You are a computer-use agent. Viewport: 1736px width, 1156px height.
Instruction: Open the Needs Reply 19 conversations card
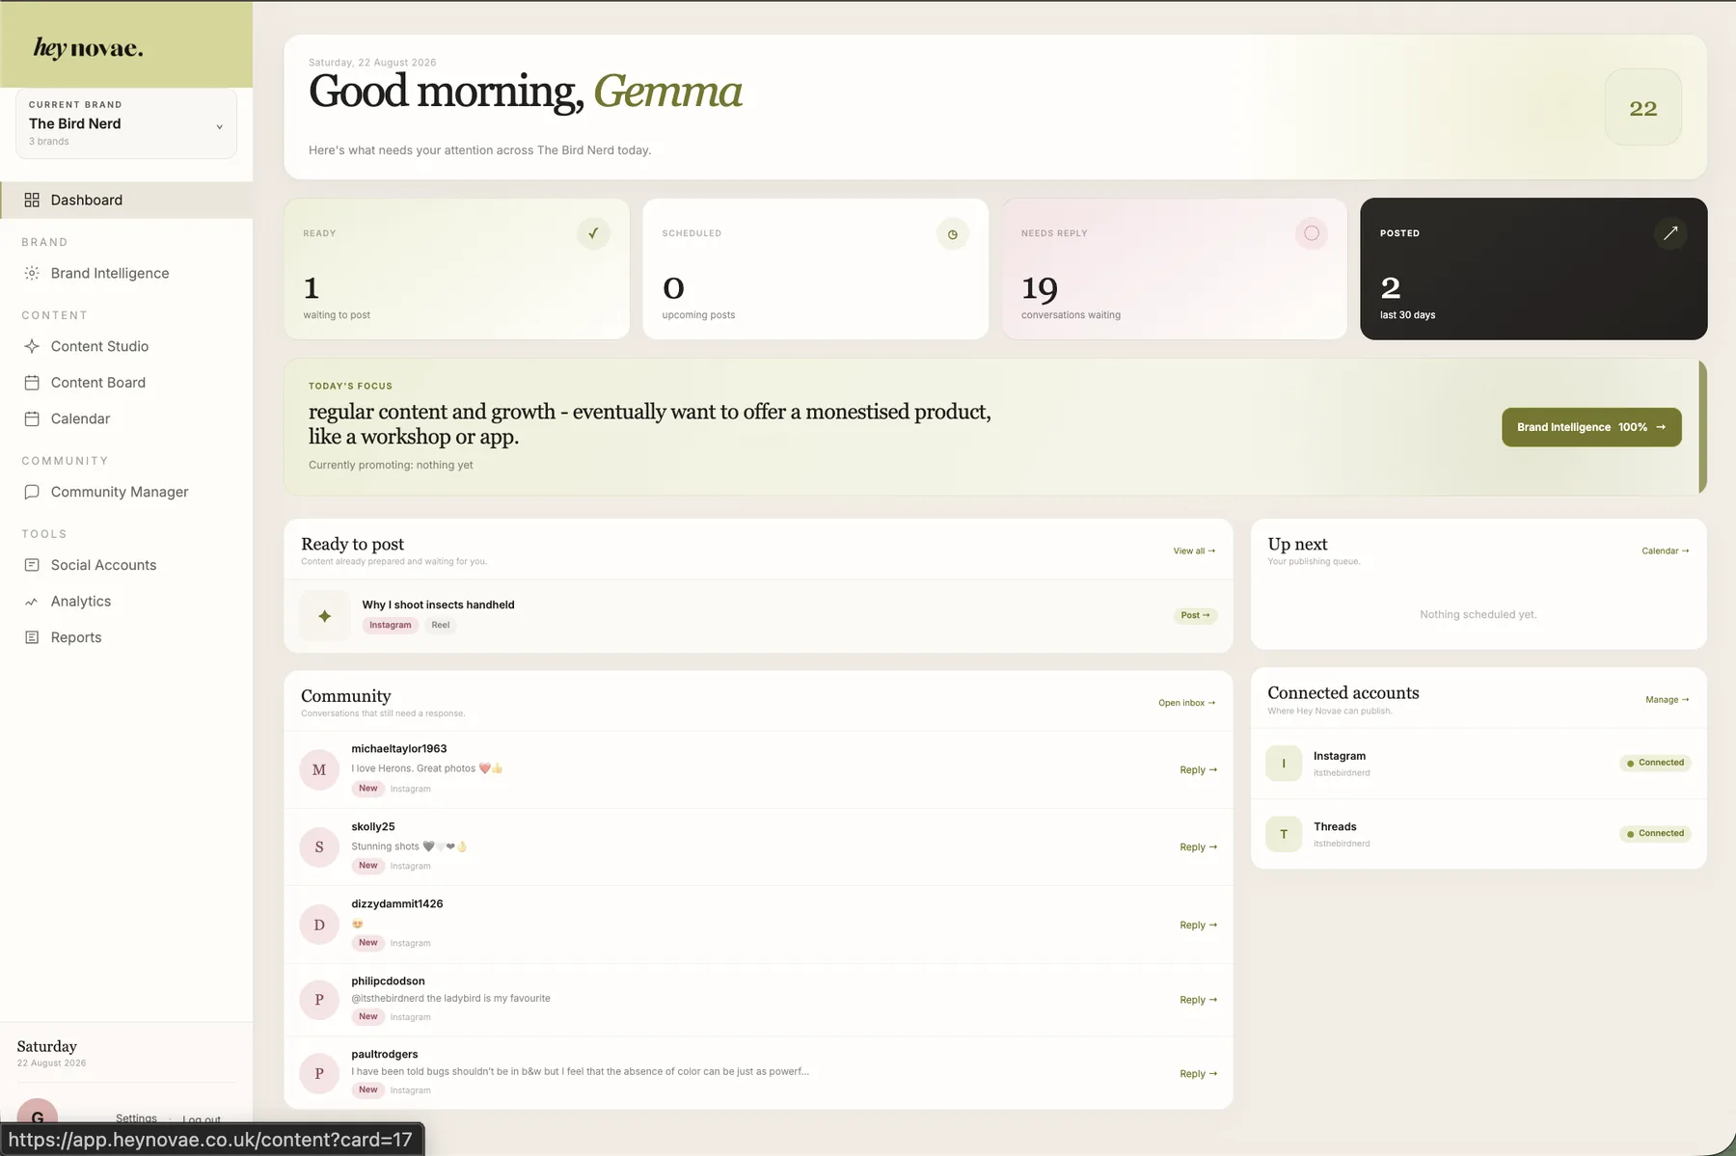tap(1175, 269)
